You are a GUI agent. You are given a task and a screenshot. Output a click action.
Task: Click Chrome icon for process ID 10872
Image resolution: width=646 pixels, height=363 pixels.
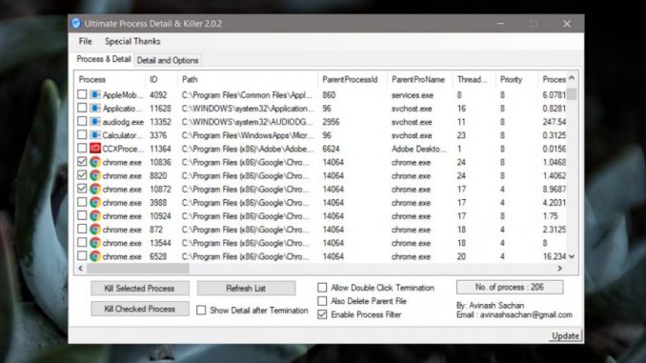click(95, 190)
